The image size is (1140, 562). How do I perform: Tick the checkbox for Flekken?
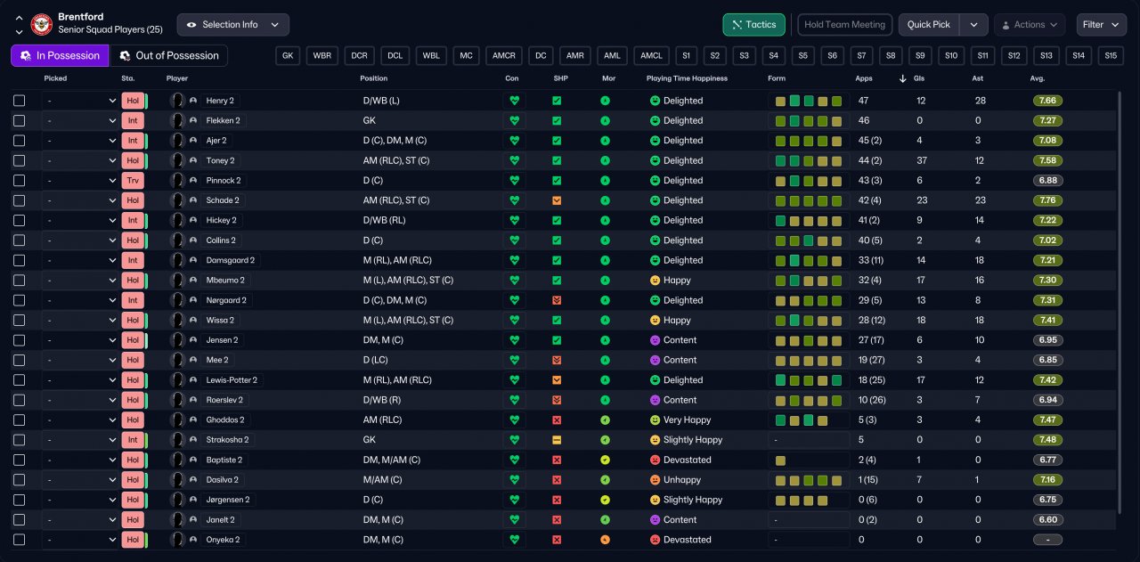pos(20,120)
